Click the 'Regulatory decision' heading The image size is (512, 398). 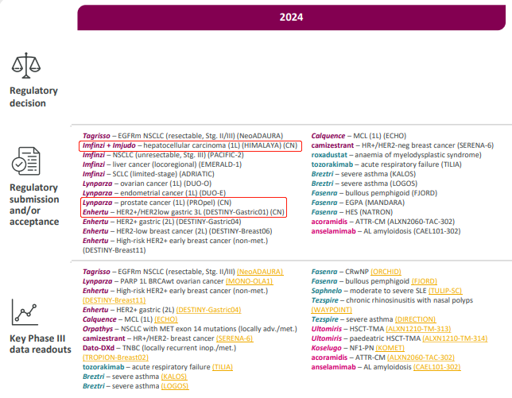click(33, 97)
